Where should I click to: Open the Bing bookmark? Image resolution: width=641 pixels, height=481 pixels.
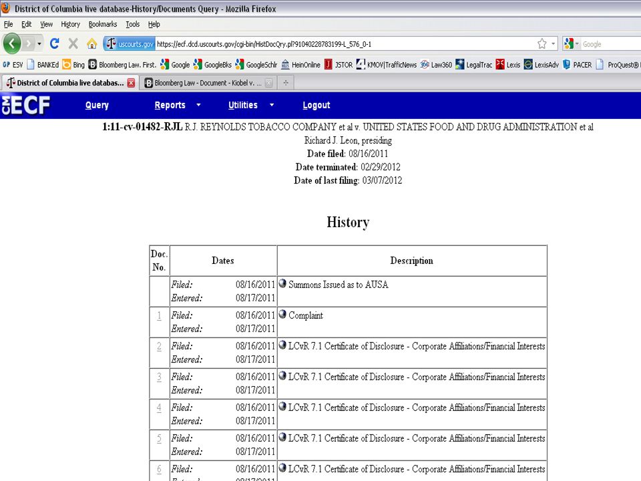point(73,65)
